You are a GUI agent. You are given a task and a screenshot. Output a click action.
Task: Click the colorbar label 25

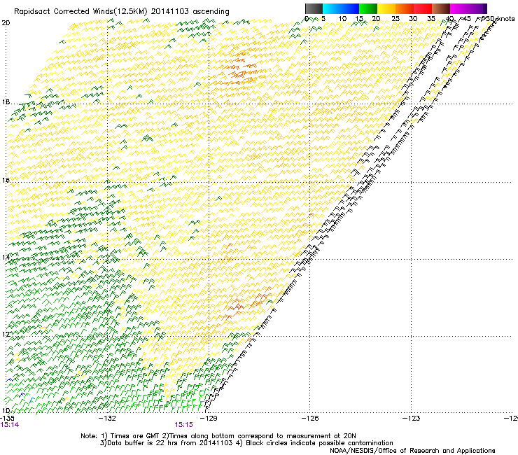point(395,19)
